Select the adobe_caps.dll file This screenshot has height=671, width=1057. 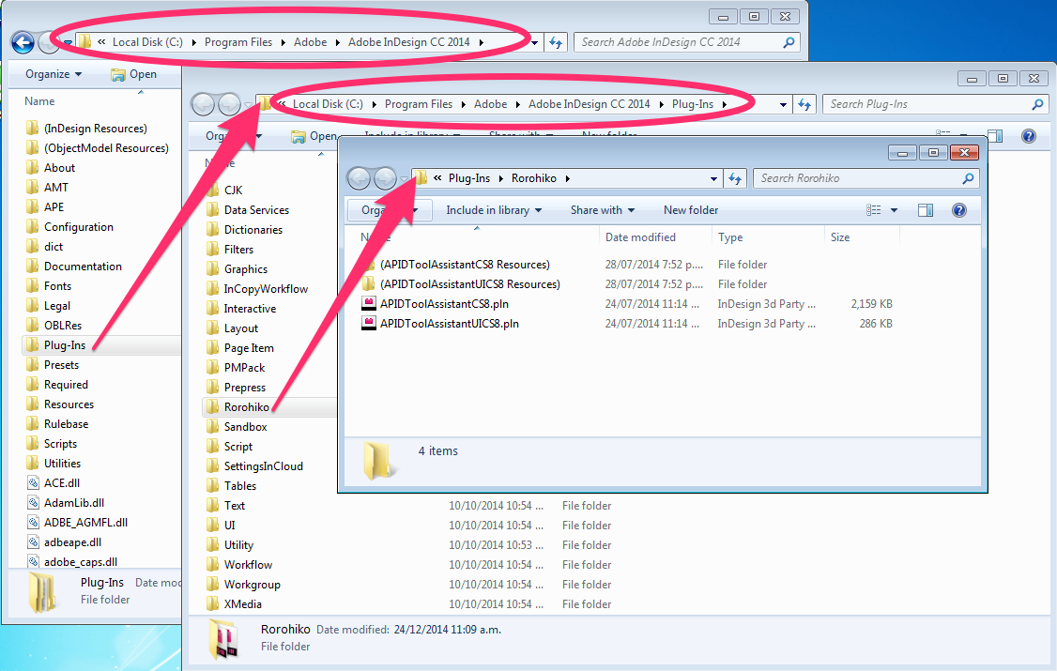(81, 562)
